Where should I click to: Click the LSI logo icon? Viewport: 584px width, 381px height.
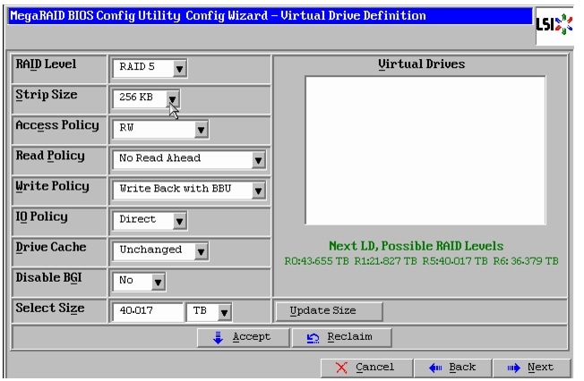point(554,25)
